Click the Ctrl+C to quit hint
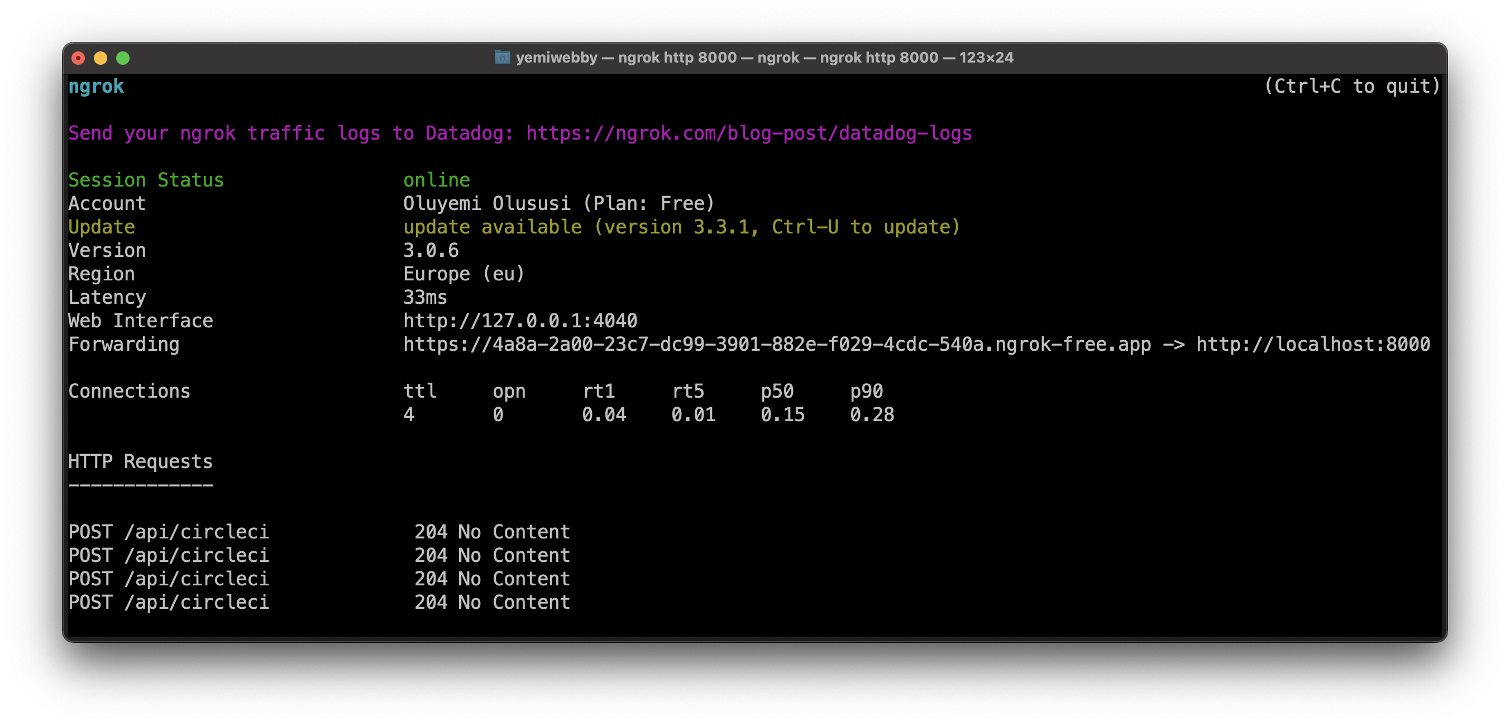The width and height of the screenshot is (1510, 725). coord(1351,86)
